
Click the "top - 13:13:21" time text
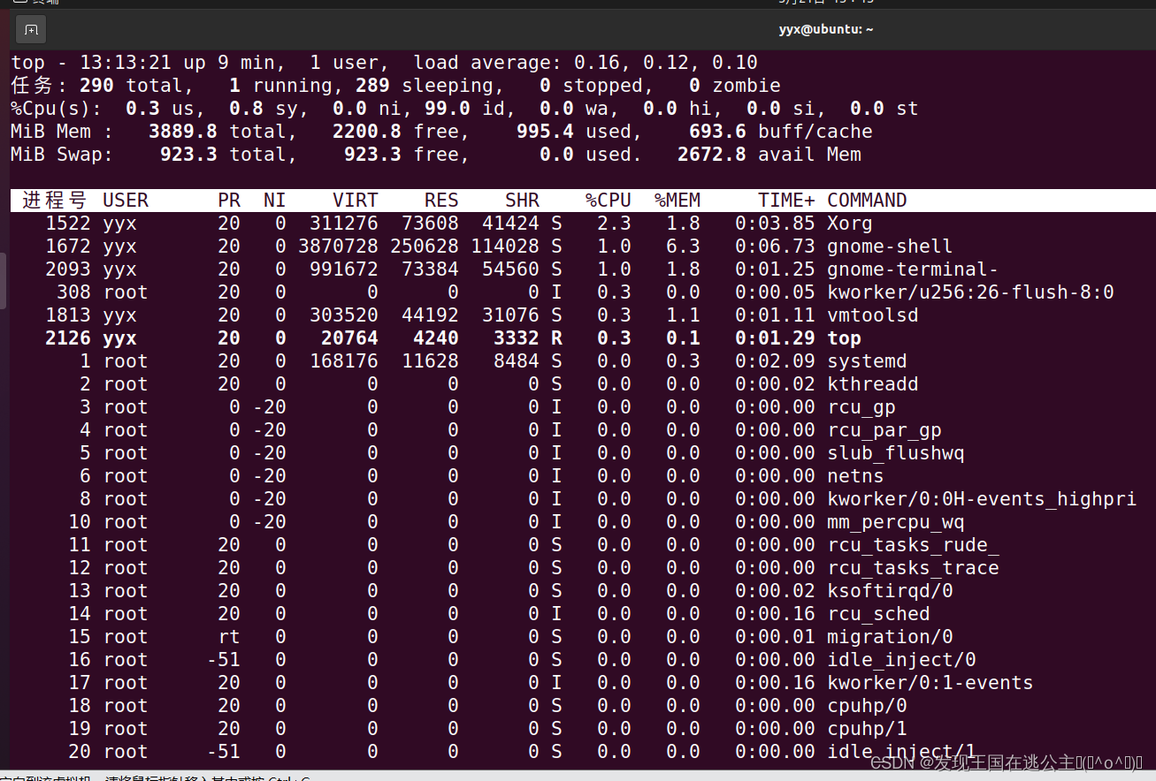(91, 63)
